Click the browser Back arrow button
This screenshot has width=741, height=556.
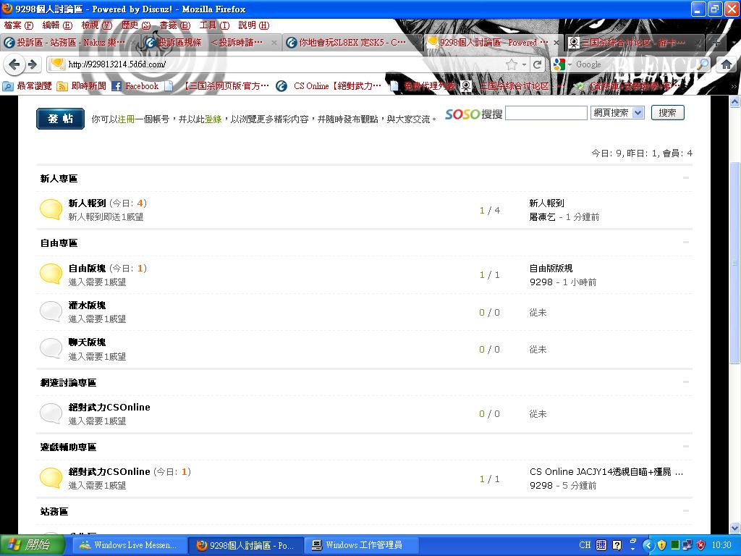point(14,64)
